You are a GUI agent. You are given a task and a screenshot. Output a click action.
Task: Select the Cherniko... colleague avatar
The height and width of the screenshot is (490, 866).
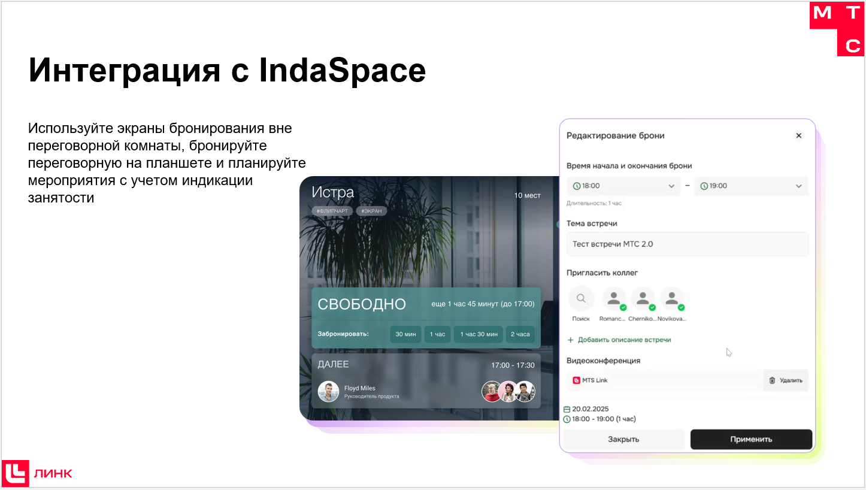pos(643,298)
